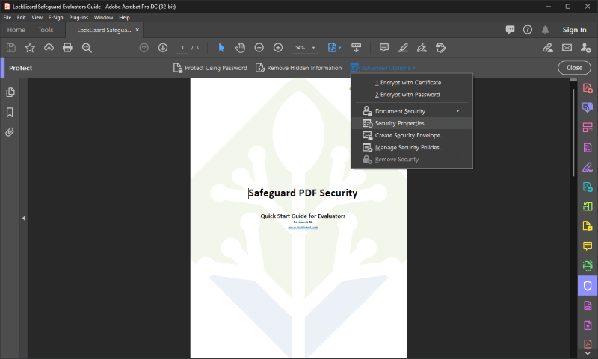Image resolution: width=598 pixels, height=359 pixels.
Task: Collapse the Advanced Options dropdown
Action: click(x=383, y=68)
